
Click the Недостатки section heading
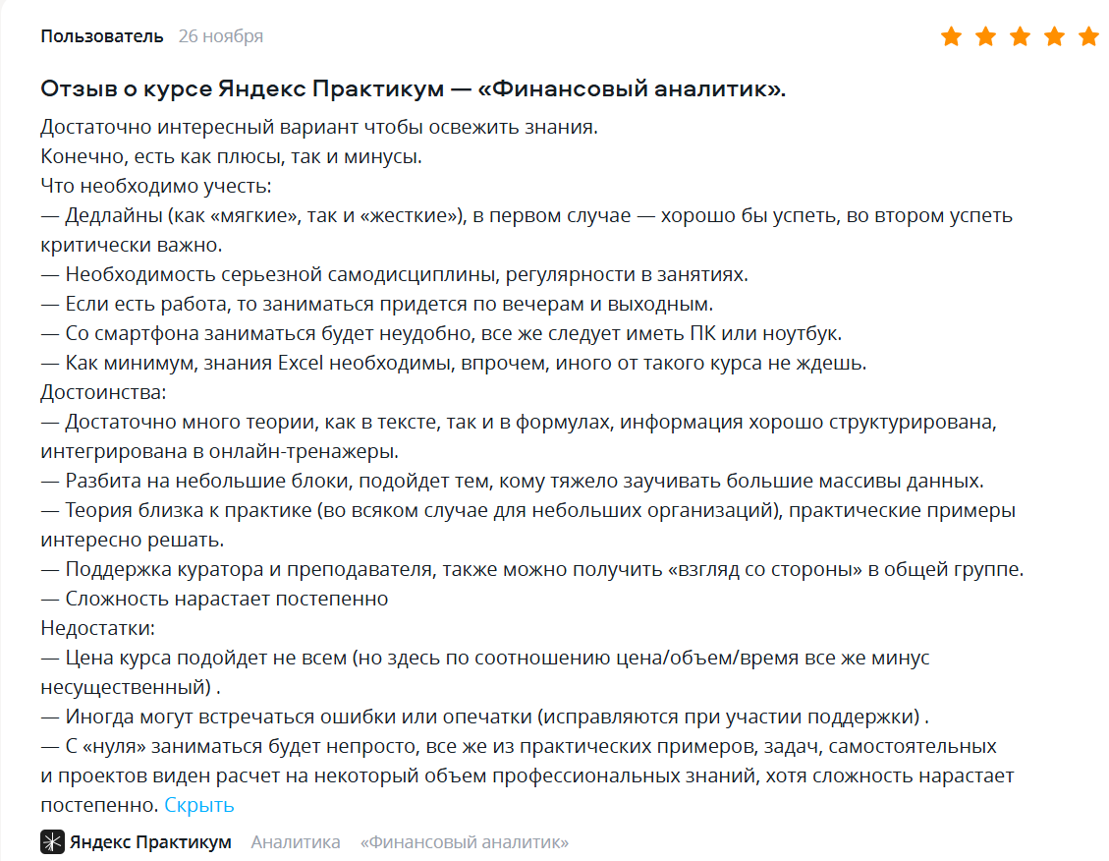[x=98, y=628]
